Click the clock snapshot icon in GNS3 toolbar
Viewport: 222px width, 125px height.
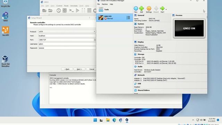point(59,10)
